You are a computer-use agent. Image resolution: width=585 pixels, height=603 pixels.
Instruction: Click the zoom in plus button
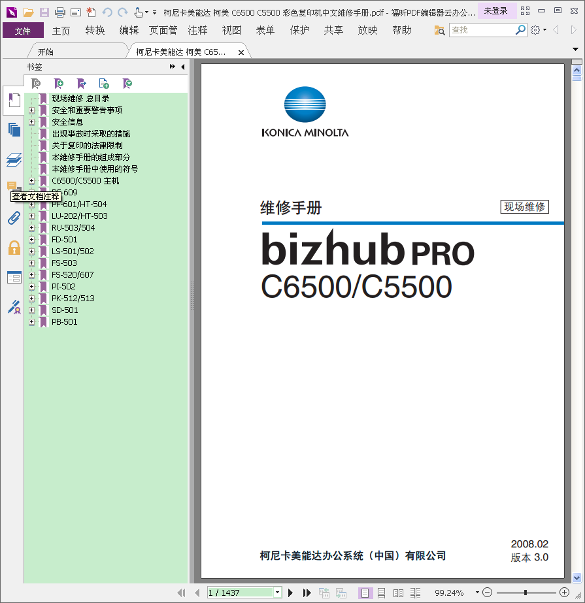pyautogui.click(x=564, y=593)
